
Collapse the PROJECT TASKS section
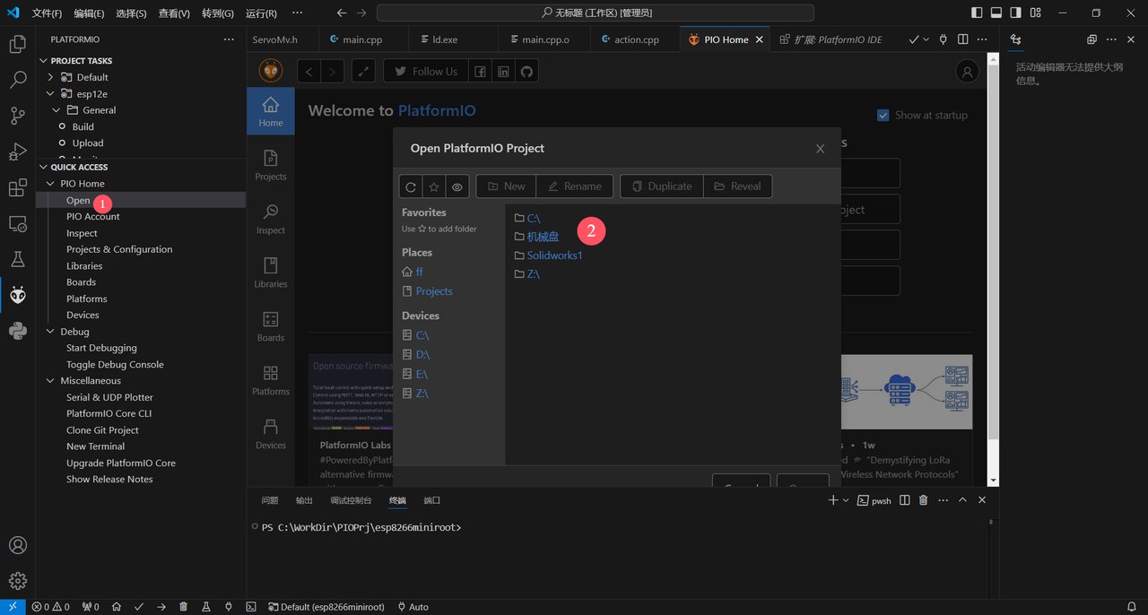pyautogui.click(x=43, y=61)
